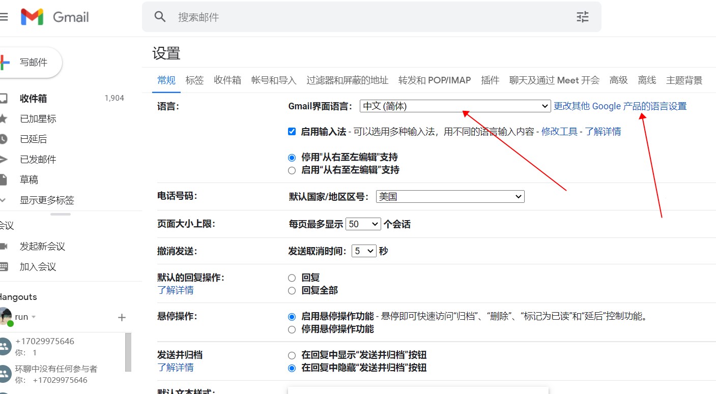Viewport: 716px width, 394px height.
Task: Click the Hangouts list scrollbar
Action: (x=128, y=352)
